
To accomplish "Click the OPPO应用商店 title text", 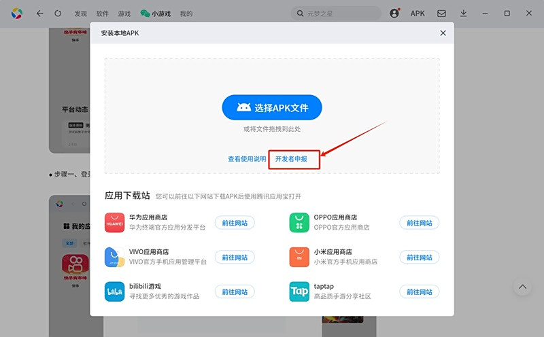I will (x=335, y=217).
